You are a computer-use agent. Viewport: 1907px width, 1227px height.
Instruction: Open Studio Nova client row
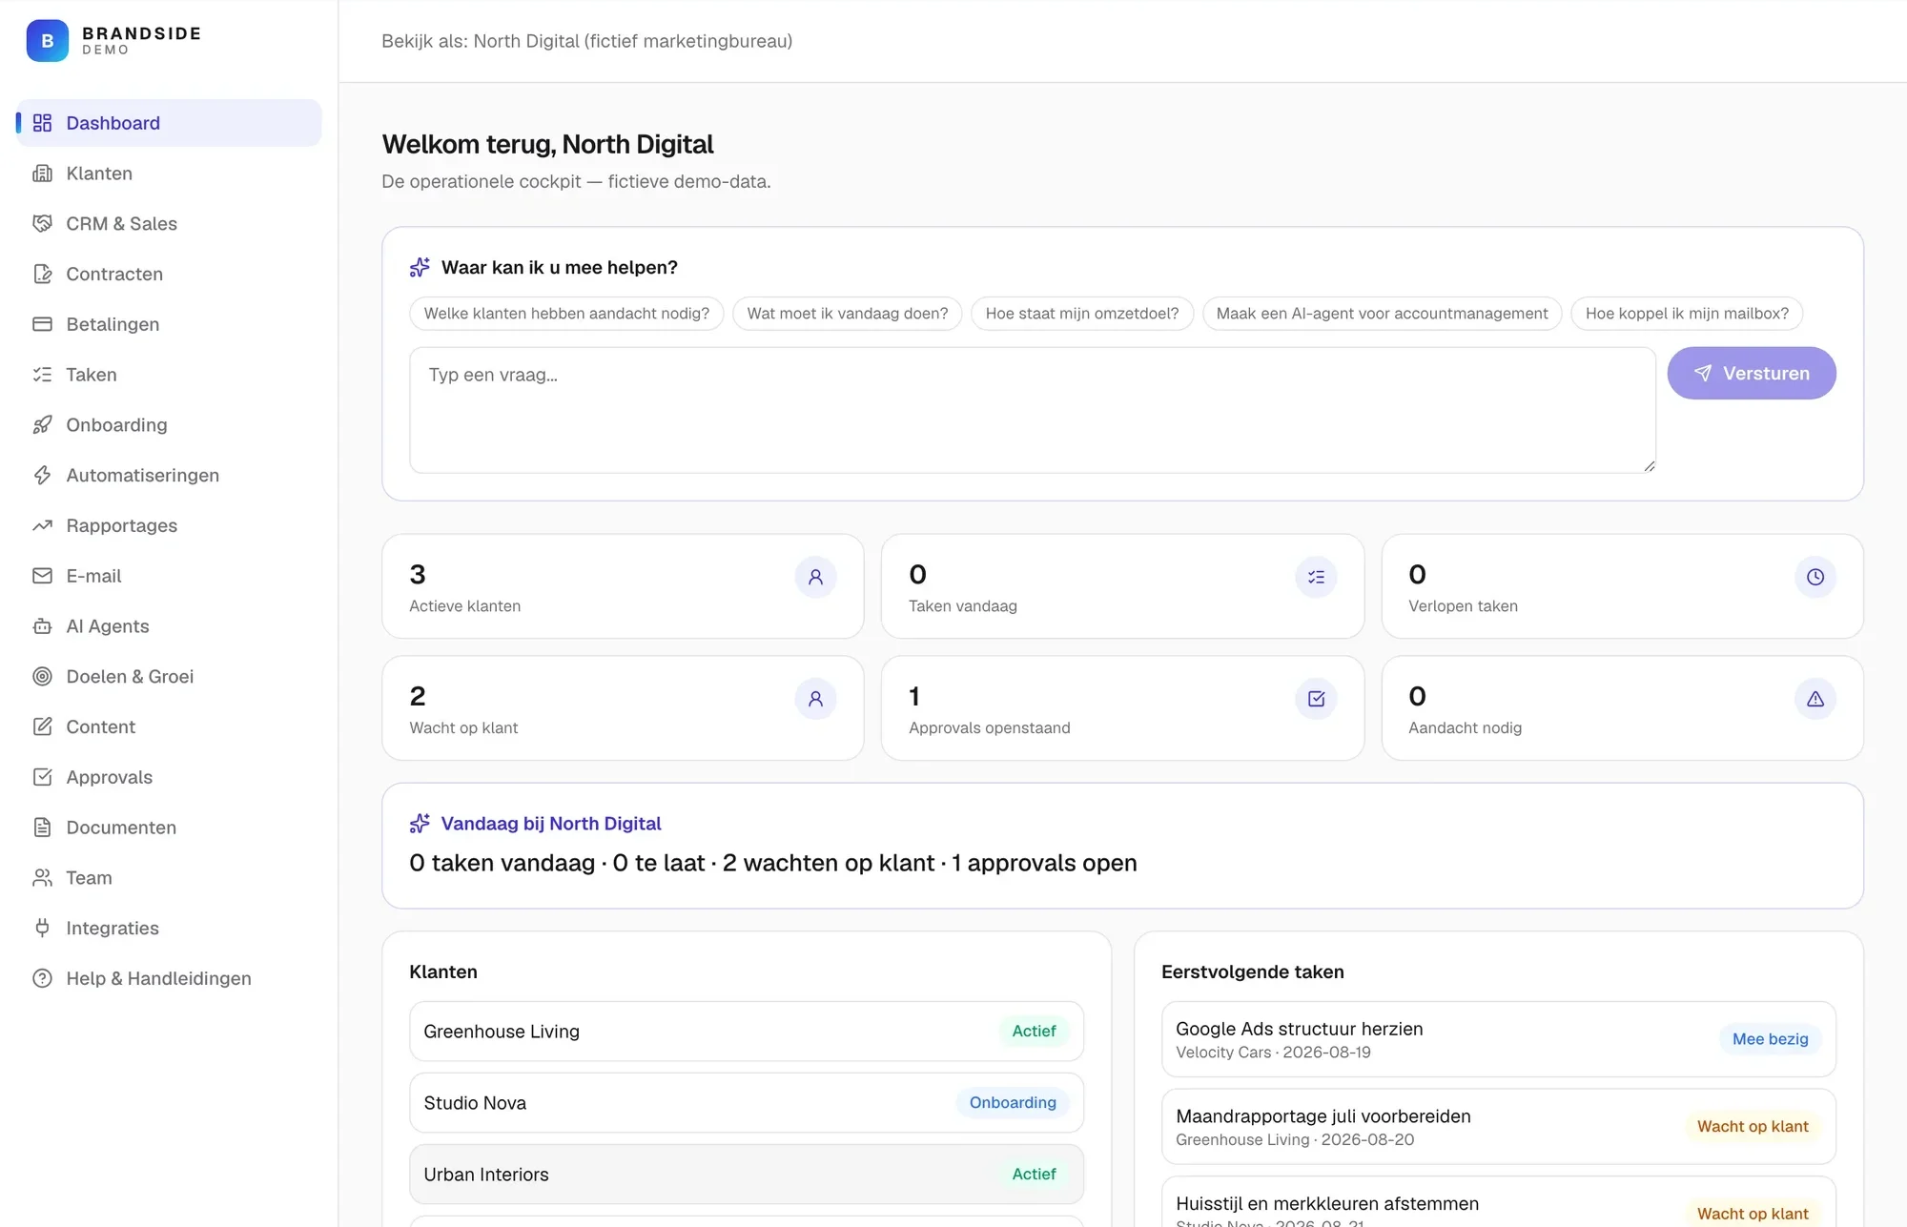[x=747, y=1103]
